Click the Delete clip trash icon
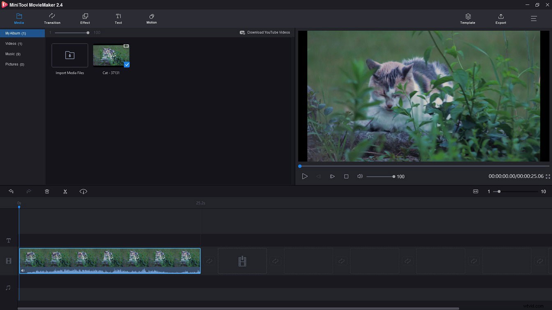The height and width of the screenshot is (310, 552). [x=47, y=191]
